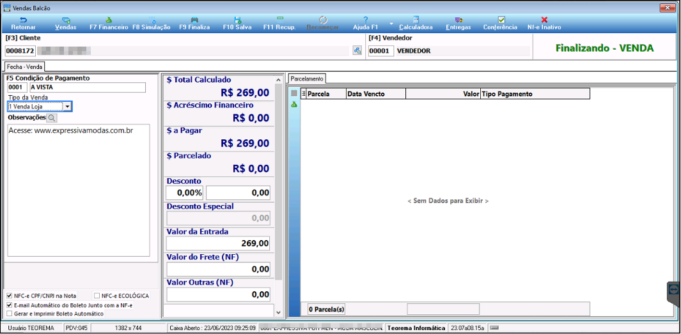The width and height of the screenshot is (681, 334).
Task: Click the Desconto amount field
Action: tap(238, 193)
